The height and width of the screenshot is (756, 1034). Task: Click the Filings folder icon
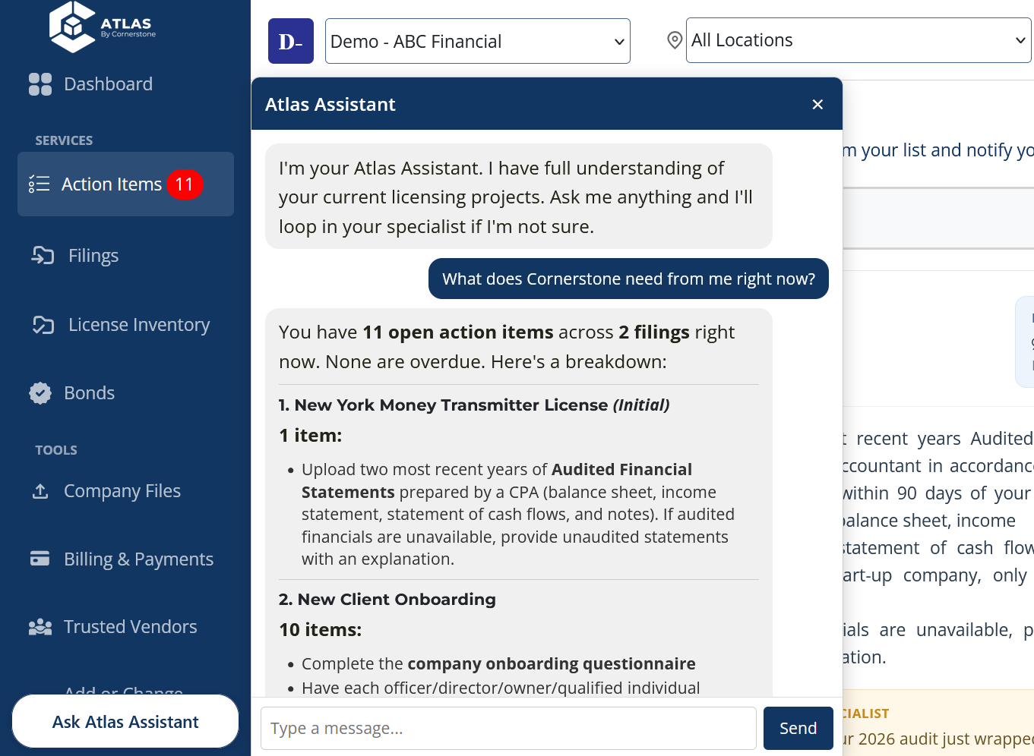43,256
